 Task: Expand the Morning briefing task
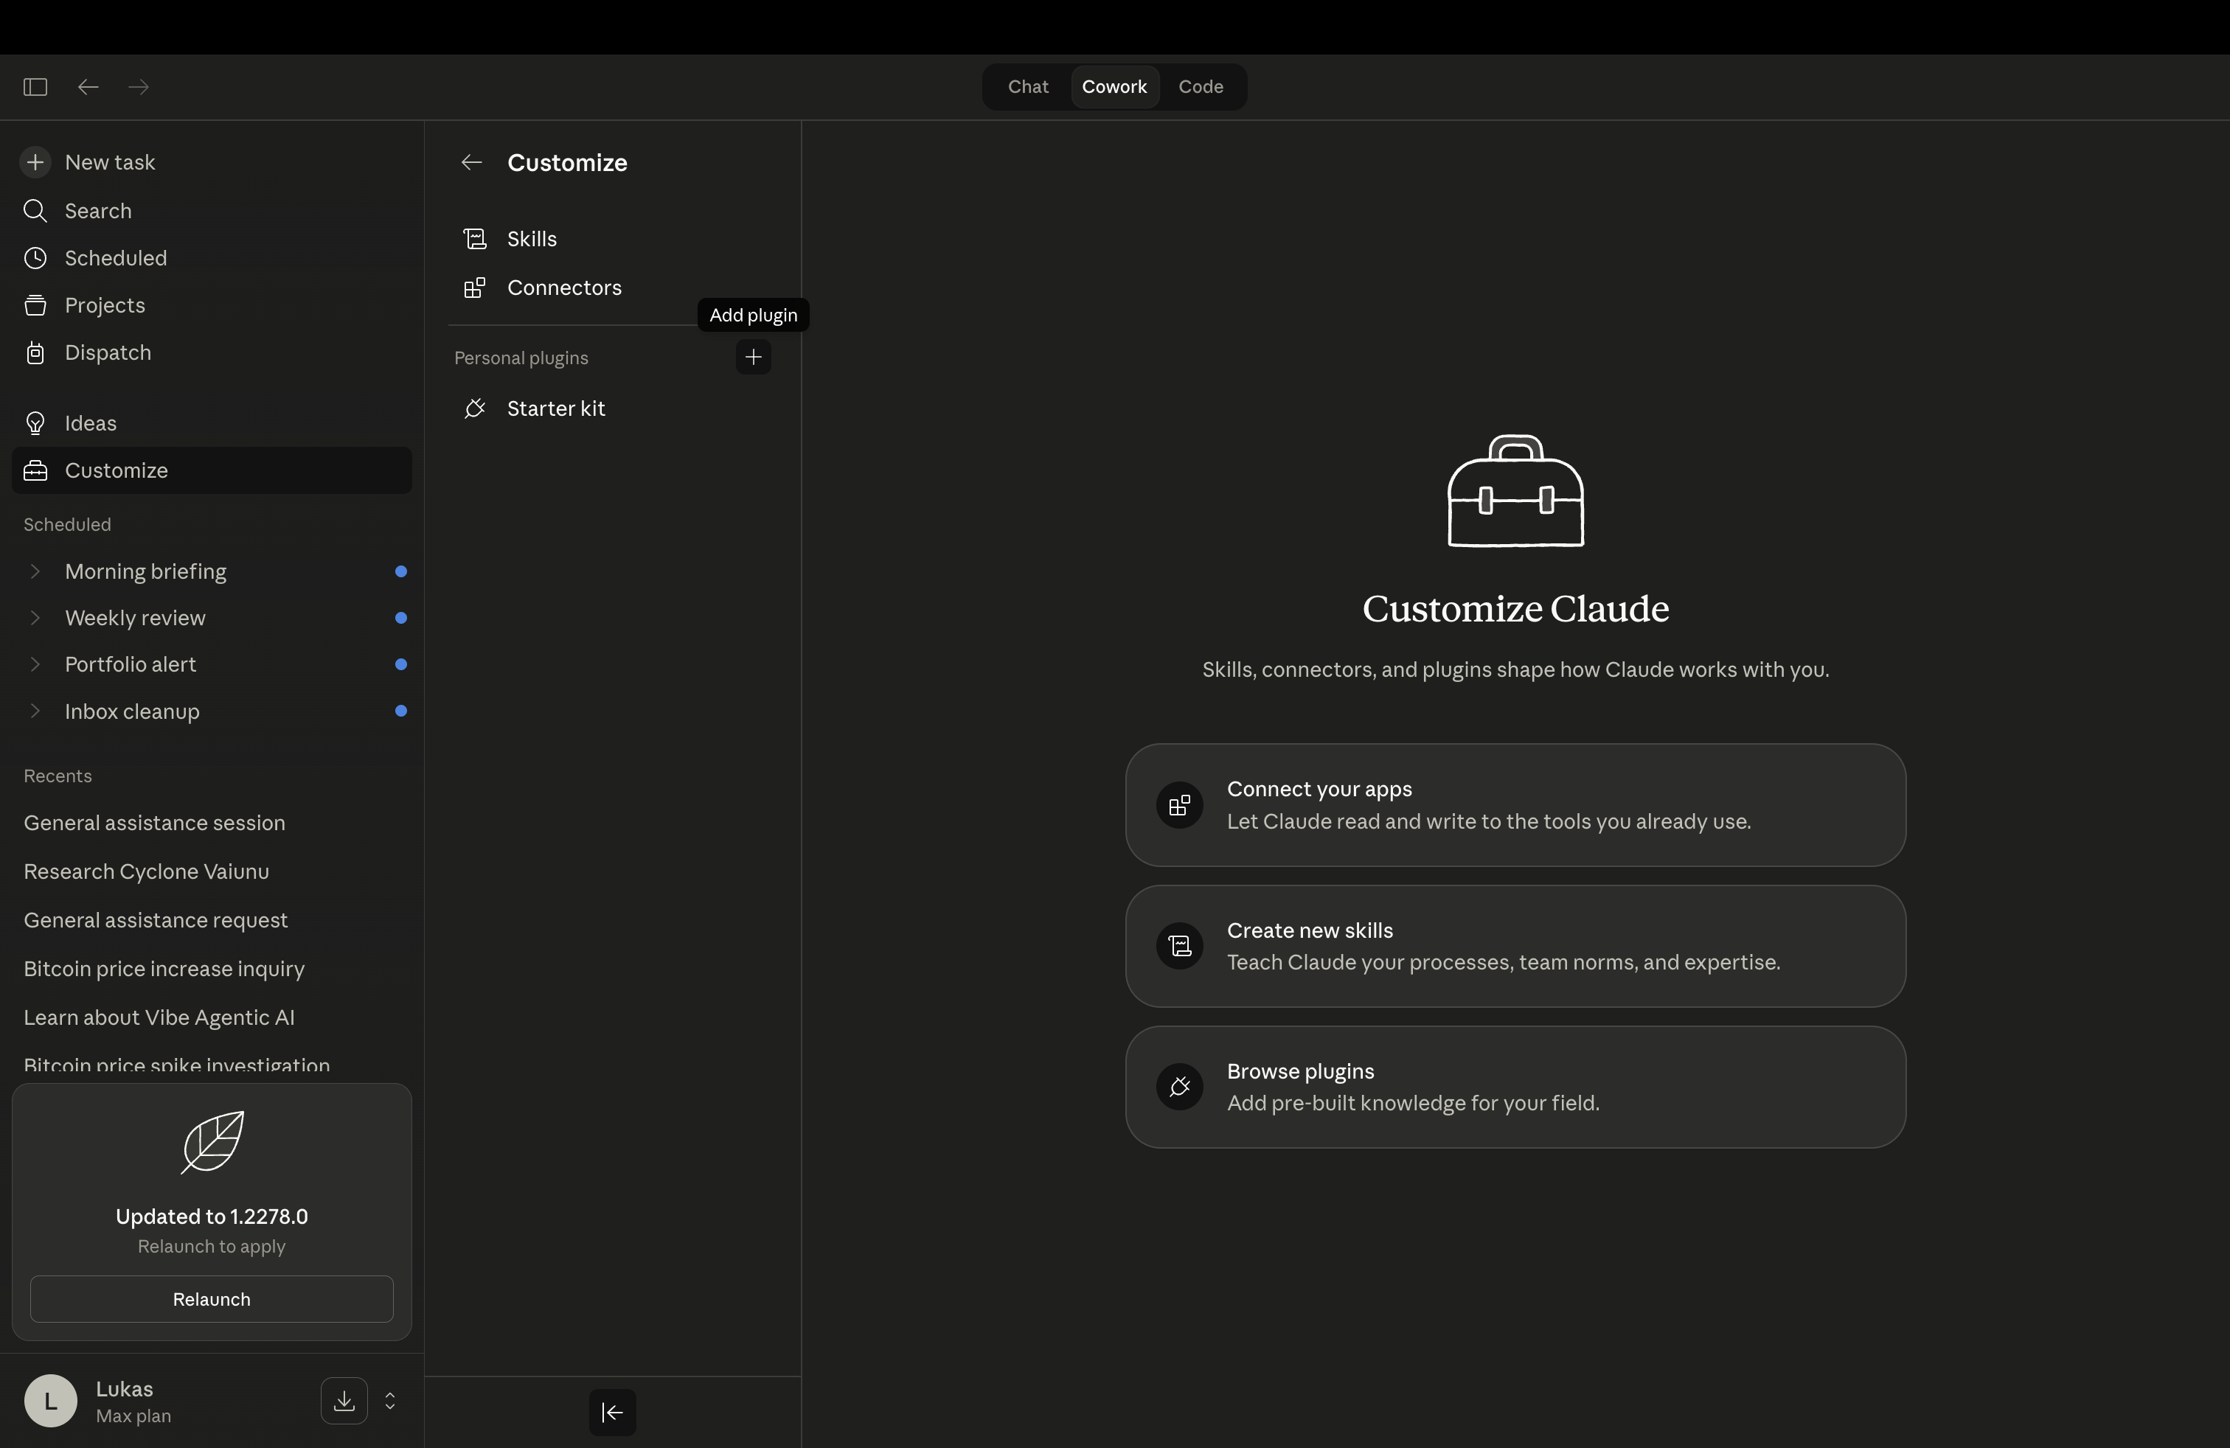tap(35, 571)
